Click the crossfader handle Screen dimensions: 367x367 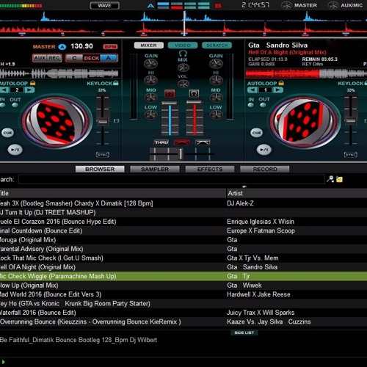click(x=181, y=154)
